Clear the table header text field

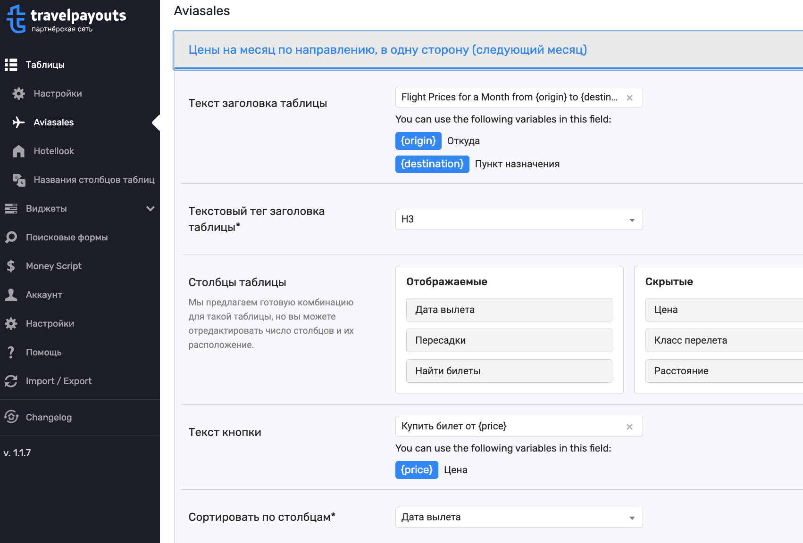[629, 98]
